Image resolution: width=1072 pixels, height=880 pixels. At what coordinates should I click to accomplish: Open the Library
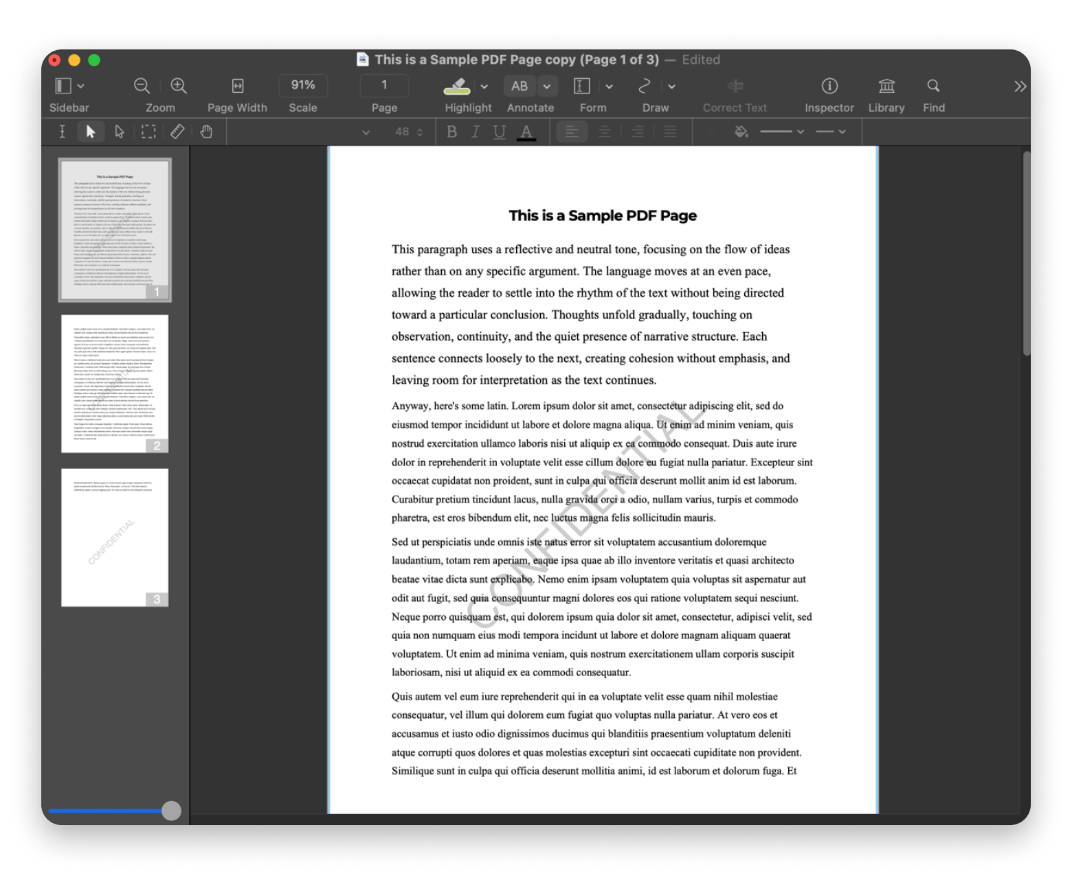pyautogui.click(x=886, y=86)
